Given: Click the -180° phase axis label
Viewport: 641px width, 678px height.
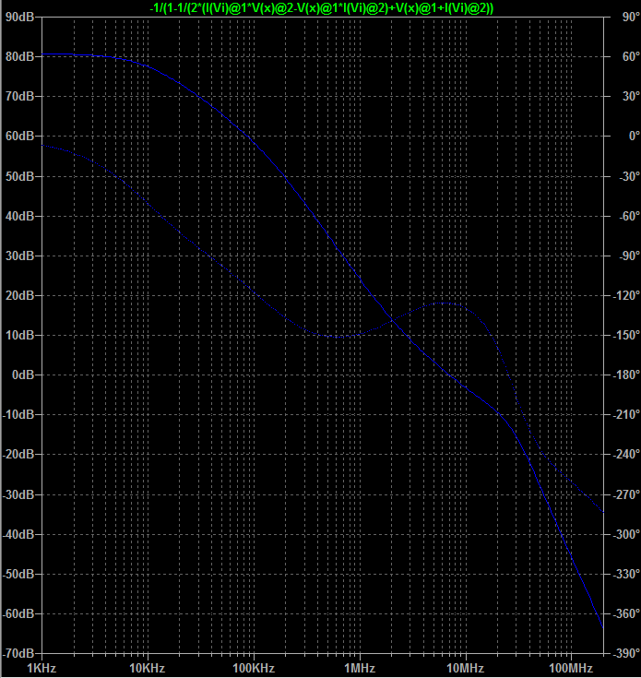Looking at the screenshot, I should tap(626, 375).
